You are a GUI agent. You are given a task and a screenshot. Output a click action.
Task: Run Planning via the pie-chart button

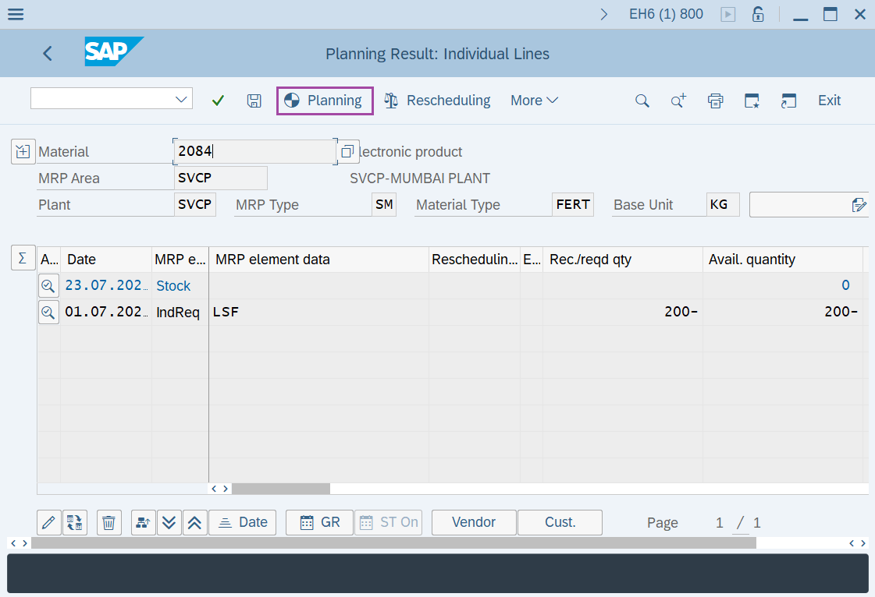324,101
